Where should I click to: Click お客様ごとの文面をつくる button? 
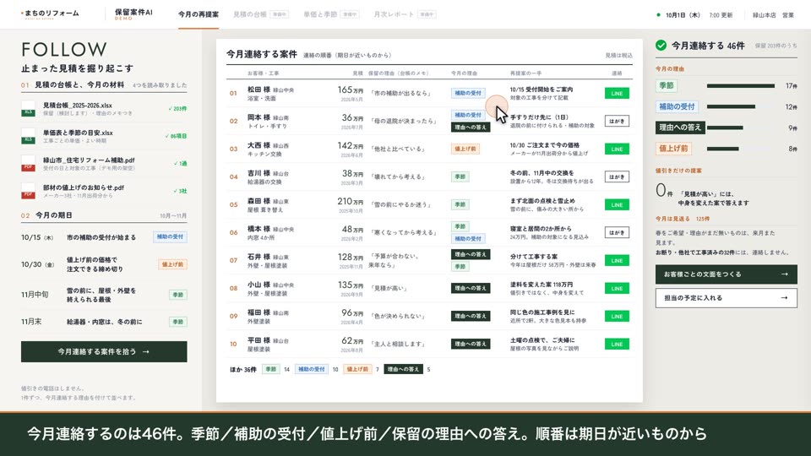tap(727, 274)
